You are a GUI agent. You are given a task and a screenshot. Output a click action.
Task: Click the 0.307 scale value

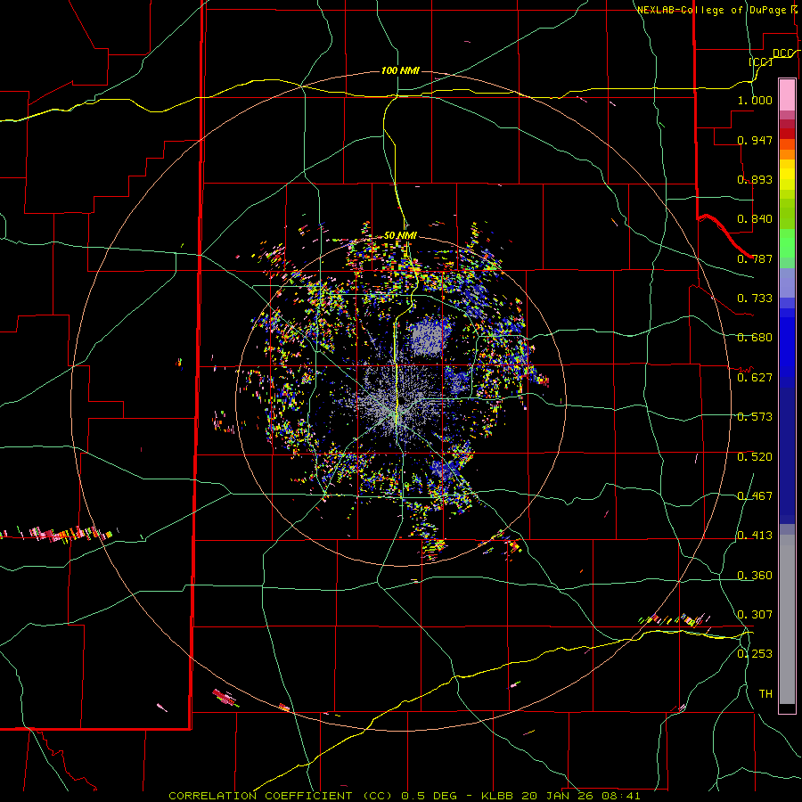point(755,614)
